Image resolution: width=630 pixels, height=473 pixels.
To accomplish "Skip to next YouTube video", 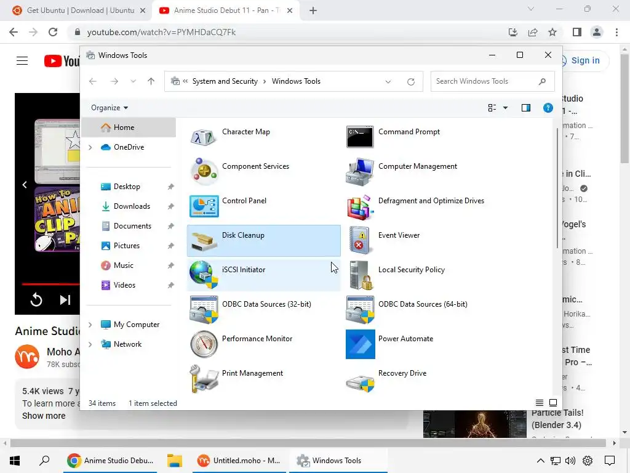I will (x=65, y=300).
